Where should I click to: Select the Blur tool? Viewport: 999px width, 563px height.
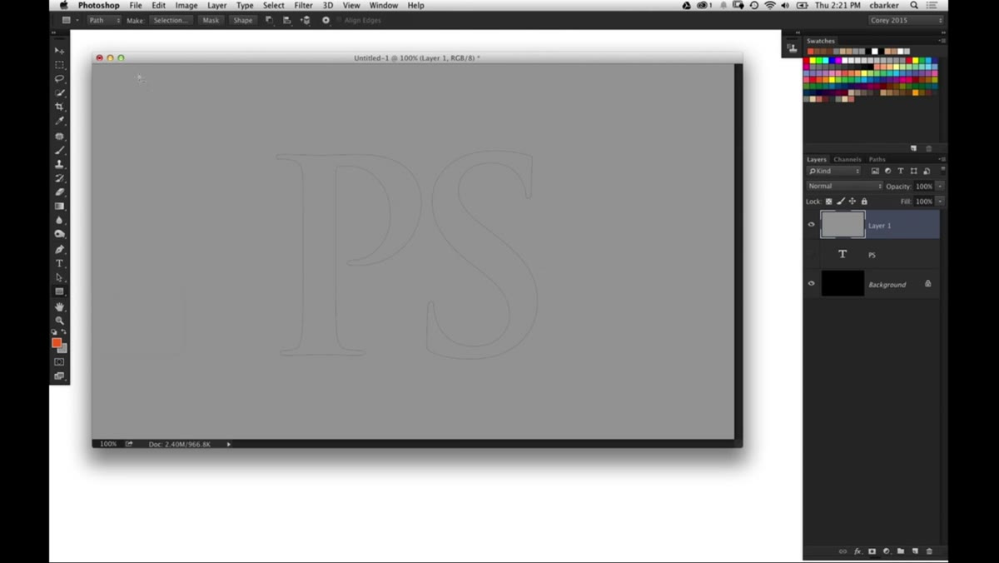tap(59, 221)
